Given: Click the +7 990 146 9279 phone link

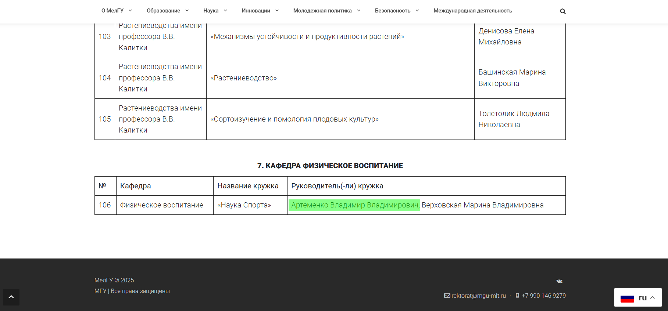Looking at the screenshot, I should coord(543,296).
